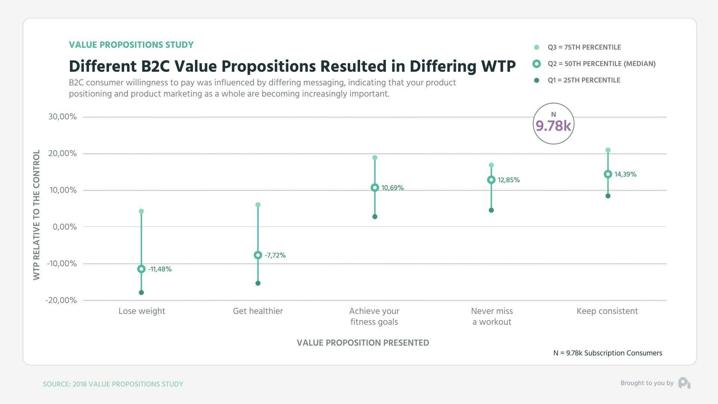Click the N 9.78k circle badge
The height and width of the screenshot is (404, 718).
click(x=553, y=123)
